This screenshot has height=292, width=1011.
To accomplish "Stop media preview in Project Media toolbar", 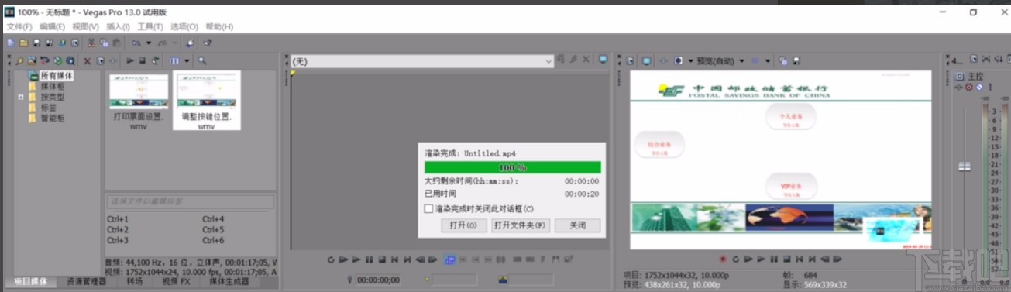I will coord(143,60).
